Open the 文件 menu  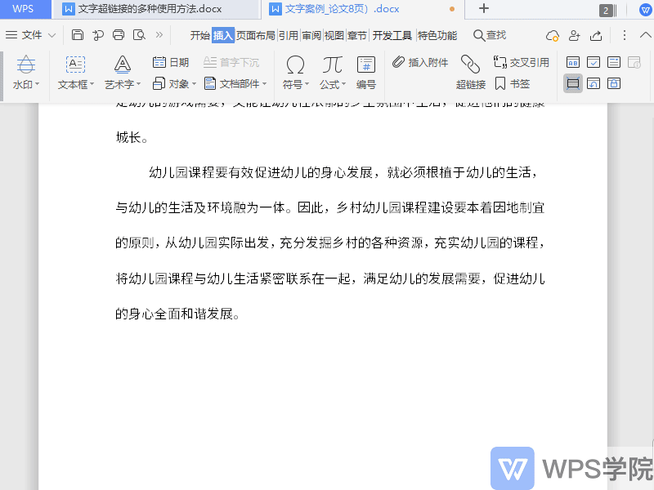point(24,35)
